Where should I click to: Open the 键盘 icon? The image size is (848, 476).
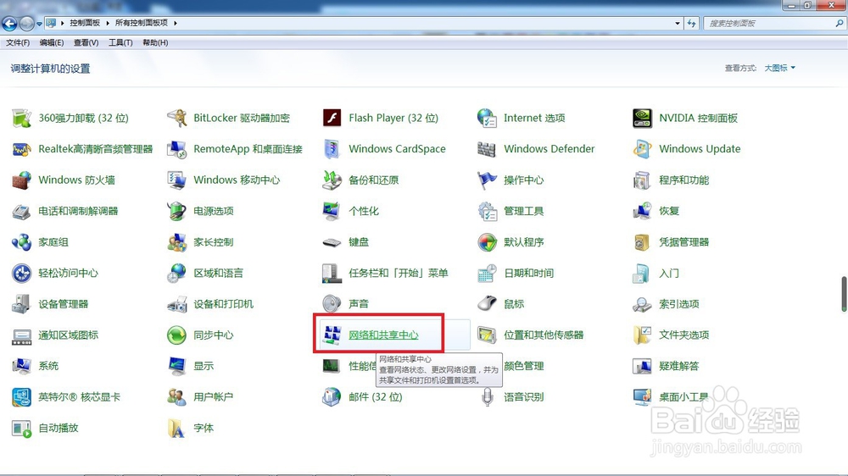pos(332,242)
